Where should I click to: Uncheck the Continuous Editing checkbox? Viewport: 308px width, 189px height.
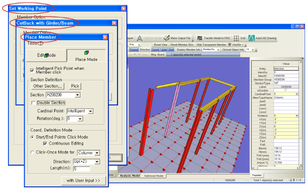45,143
